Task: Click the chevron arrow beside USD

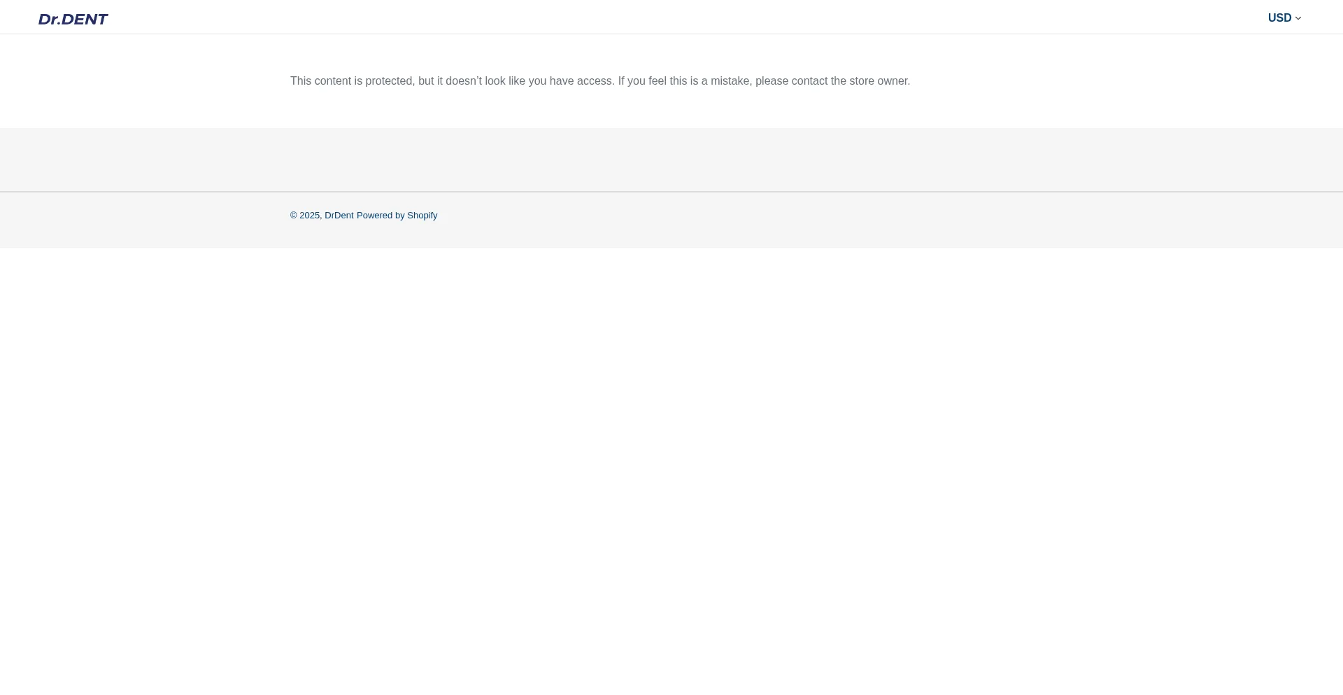Action: (1298, 19)
